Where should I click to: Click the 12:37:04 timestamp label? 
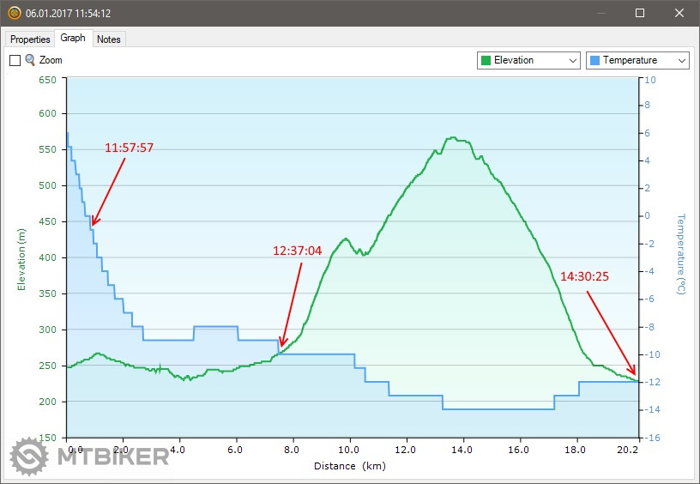297,251
